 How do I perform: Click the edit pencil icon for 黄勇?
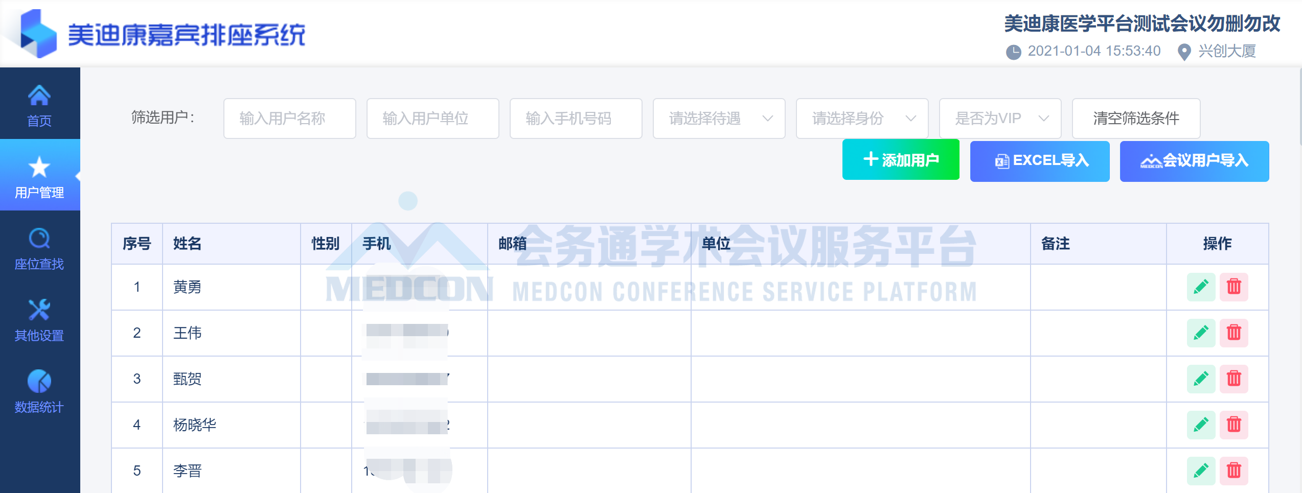coord(1201,287)
